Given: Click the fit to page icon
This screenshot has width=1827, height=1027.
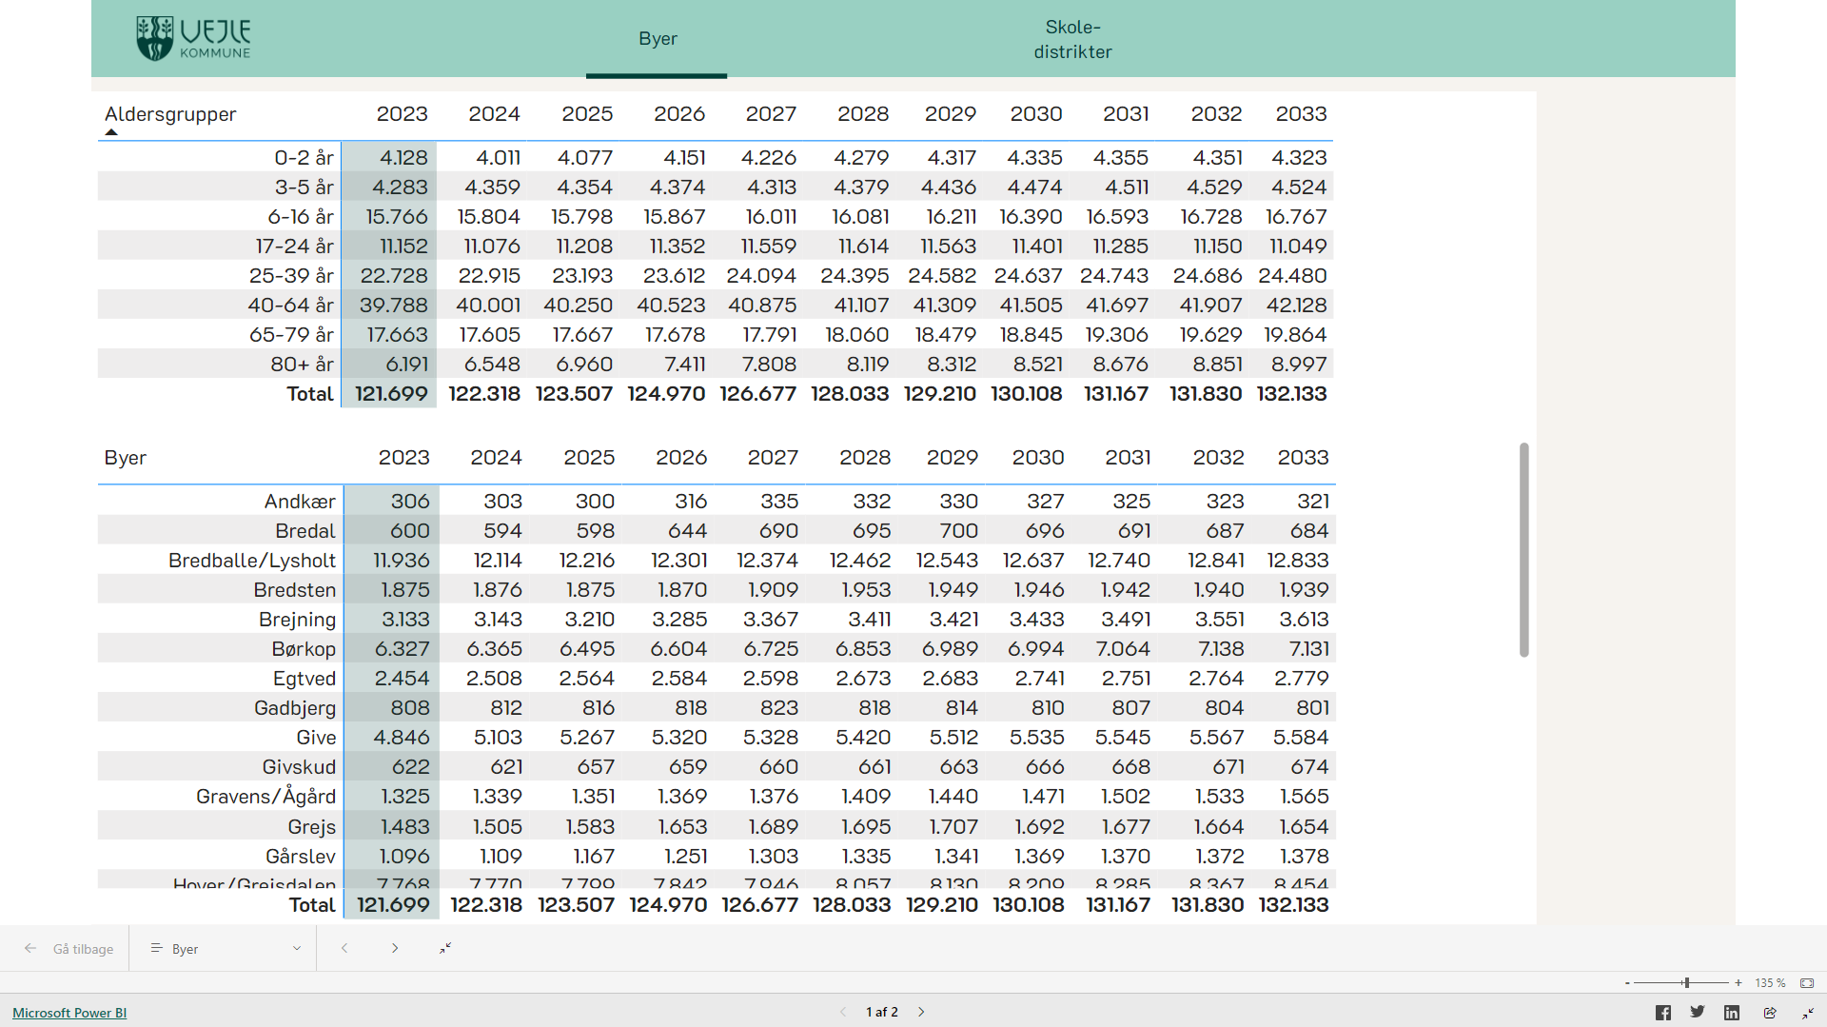Looking at the screenshot, I should pos(1807,983).
